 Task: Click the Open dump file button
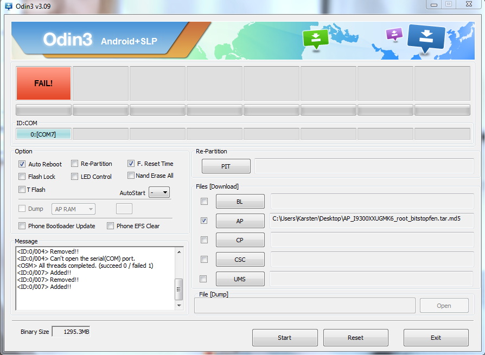coord(444,306)
